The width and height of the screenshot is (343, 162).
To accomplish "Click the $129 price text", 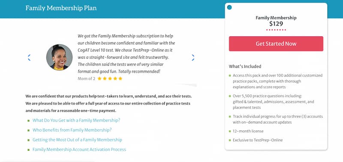I will click(x=276, y=24).
